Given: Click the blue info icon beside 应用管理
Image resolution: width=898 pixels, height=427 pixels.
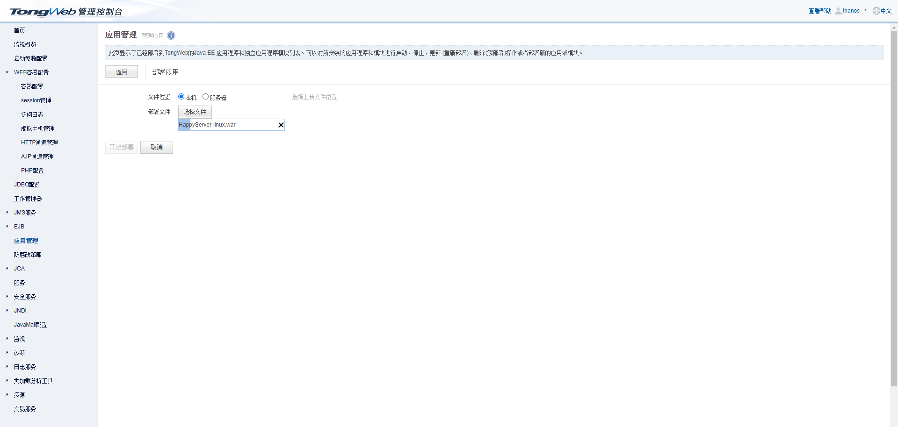Looking at the screenshot, I should pyautogui.click(x=171, y=36).
